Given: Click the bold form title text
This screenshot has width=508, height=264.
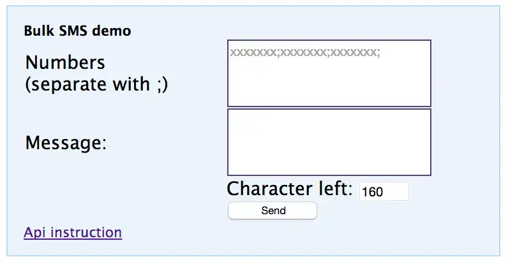Looking at the screenshot, I should pos(77,31).
